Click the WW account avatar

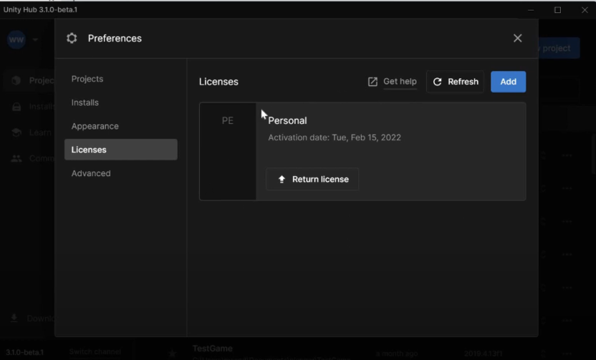click(16, 40)
